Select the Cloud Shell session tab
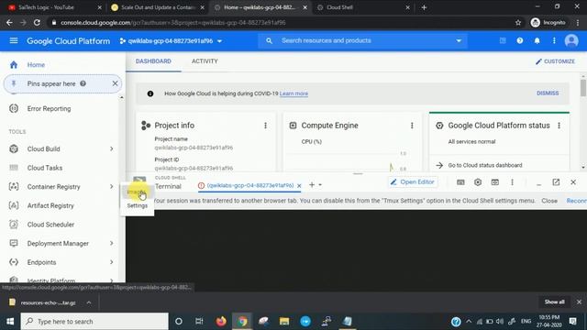Image resolution: width=587 pixels, height=330 pixels. pyautogui.click(x=250, y=185)
